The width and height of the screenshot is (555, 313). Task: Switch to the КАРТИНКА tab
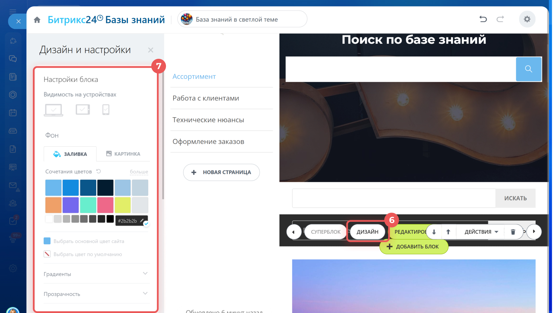tap(123, 154)
